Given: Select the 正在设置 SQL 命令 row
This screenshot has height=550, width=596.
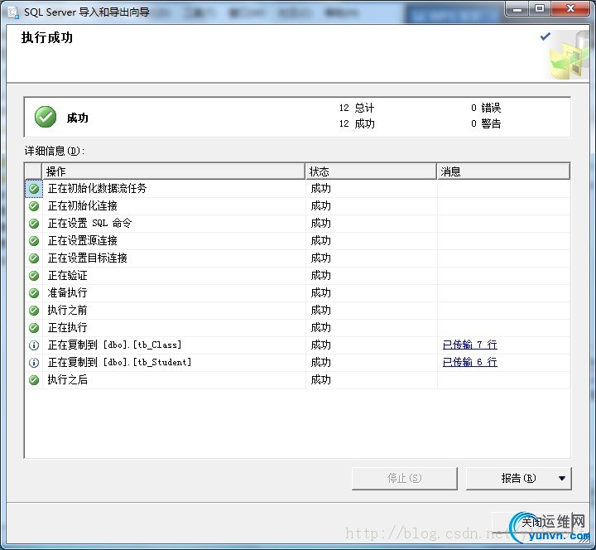Looking at the screenshot, I should [297, 224].
